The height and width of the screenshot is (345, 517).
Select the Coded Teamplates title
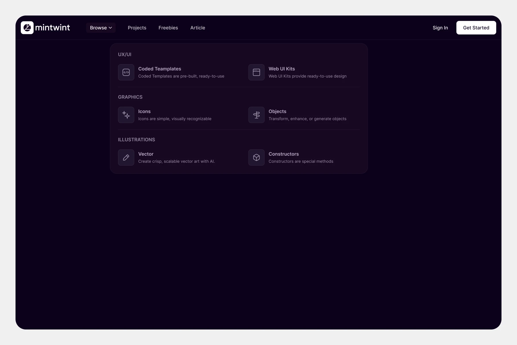[160, 69]
